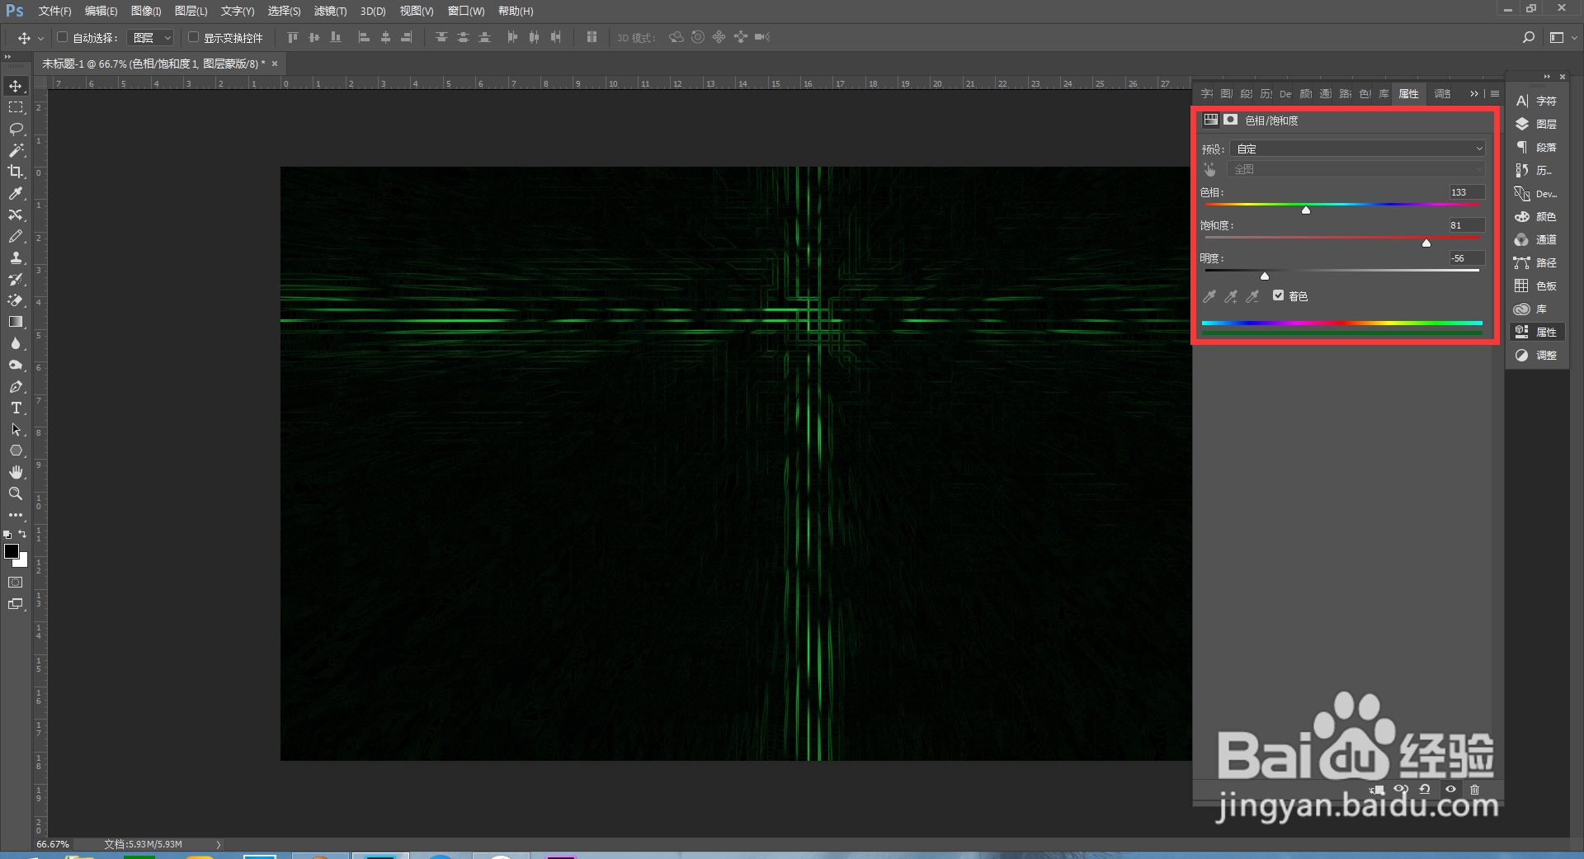Select the Magic Wand tool
Screen dimensions: 1584x859
click(x=16, y=150)
